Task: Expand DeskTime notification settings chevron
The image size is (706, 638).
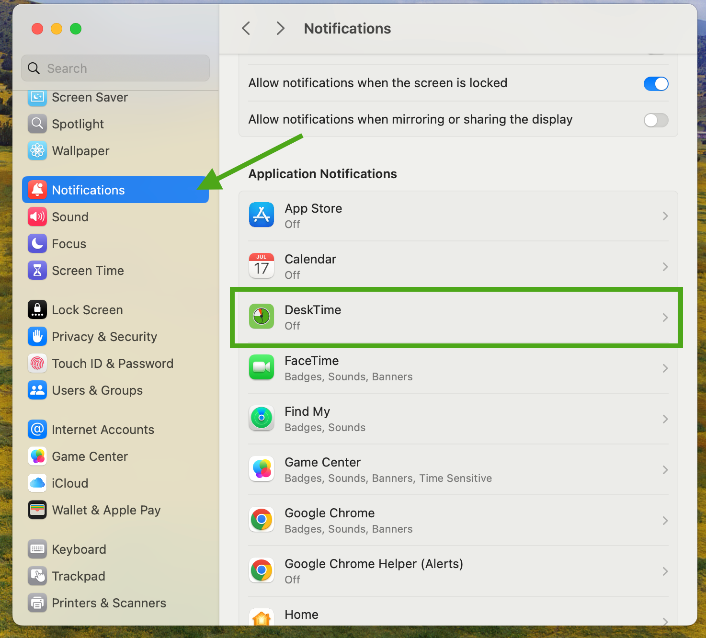Action: coord(665,318)
